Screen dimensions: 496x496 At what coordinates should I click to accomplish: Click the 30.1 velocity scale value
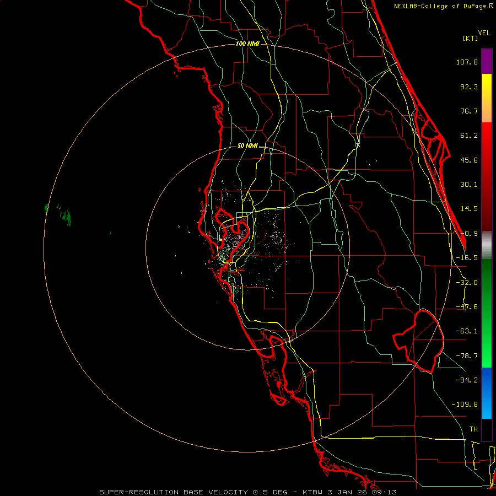click(469, 185)
